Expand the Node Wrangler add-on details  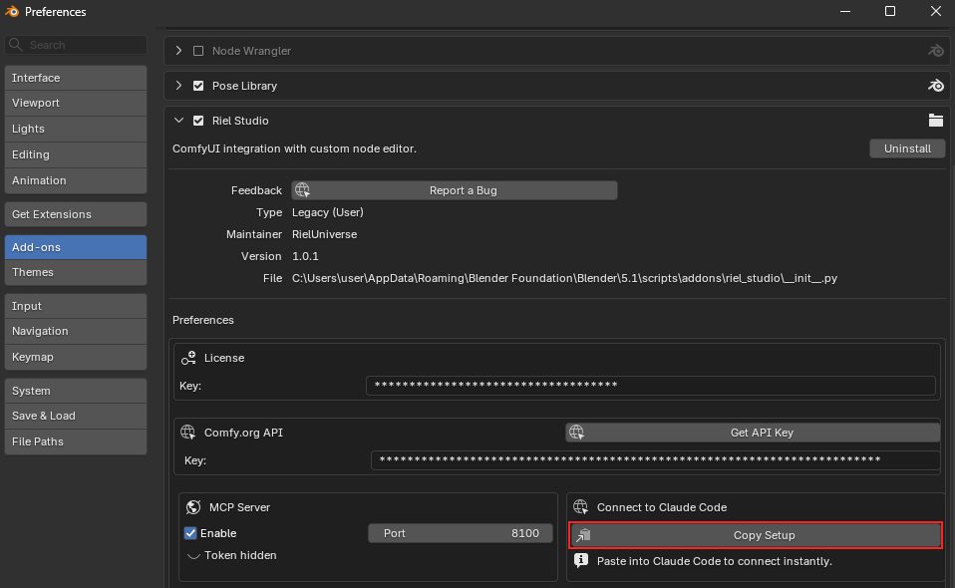(x=178, y=51)
